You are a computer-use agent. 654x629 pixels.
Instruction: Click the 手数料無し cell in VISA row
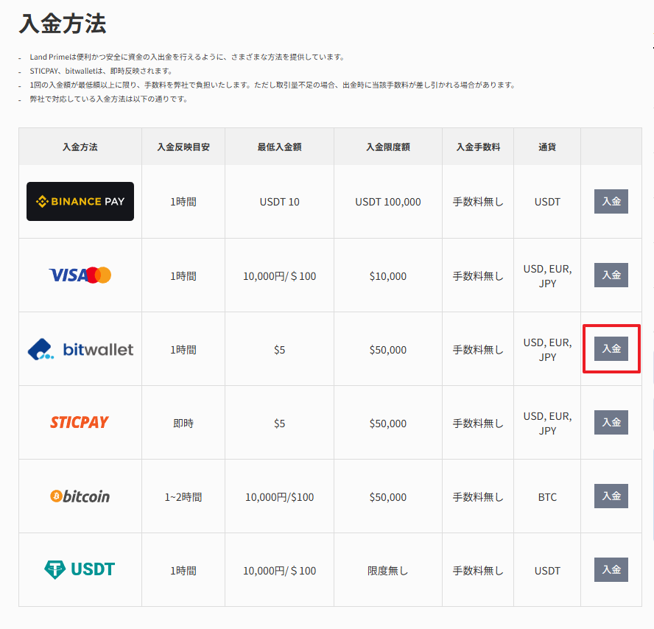coord(478,276)
